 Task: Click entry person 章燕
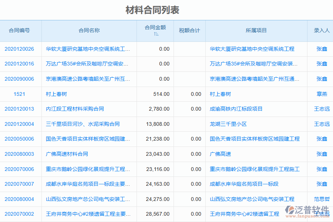click(x=322, y=94)
